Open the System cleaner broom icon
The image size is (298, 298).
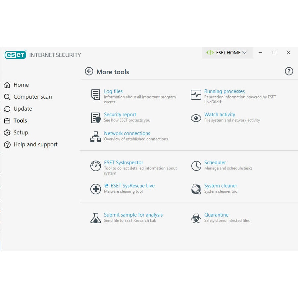tap(196, 189)
